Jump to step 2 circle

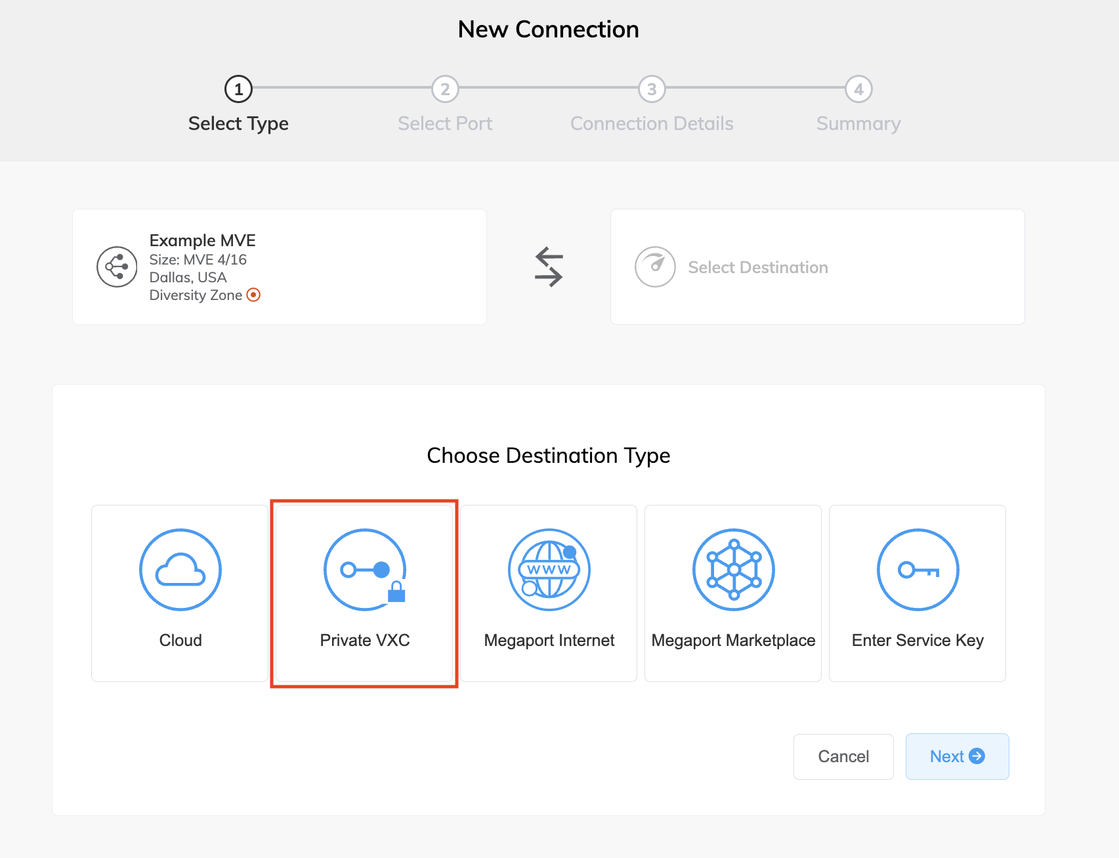point(445,89)
